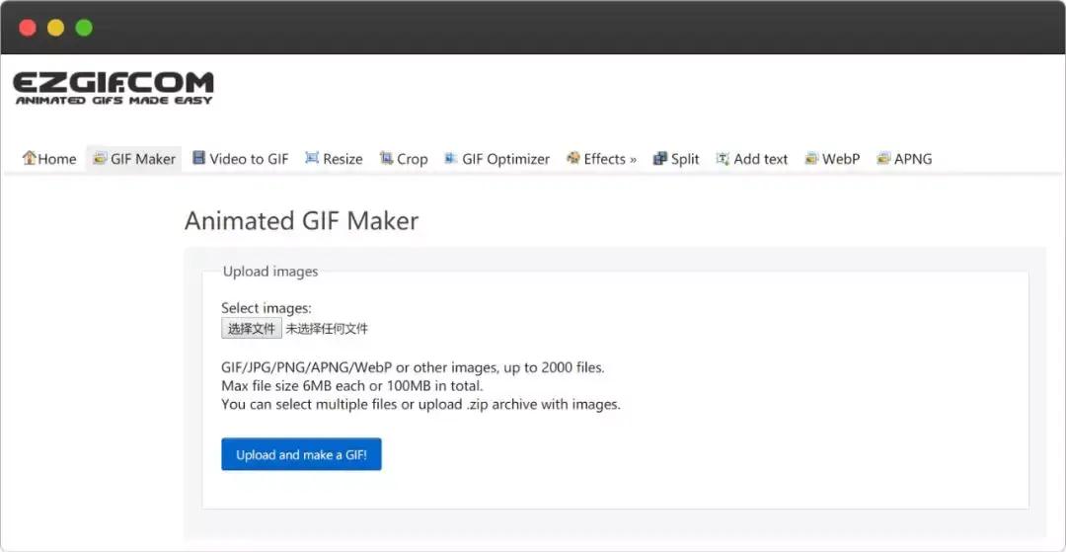The width and height of the screenshot is (1066, 552).
Task: Click the Crop tool icon
Action: click(386, 158)
